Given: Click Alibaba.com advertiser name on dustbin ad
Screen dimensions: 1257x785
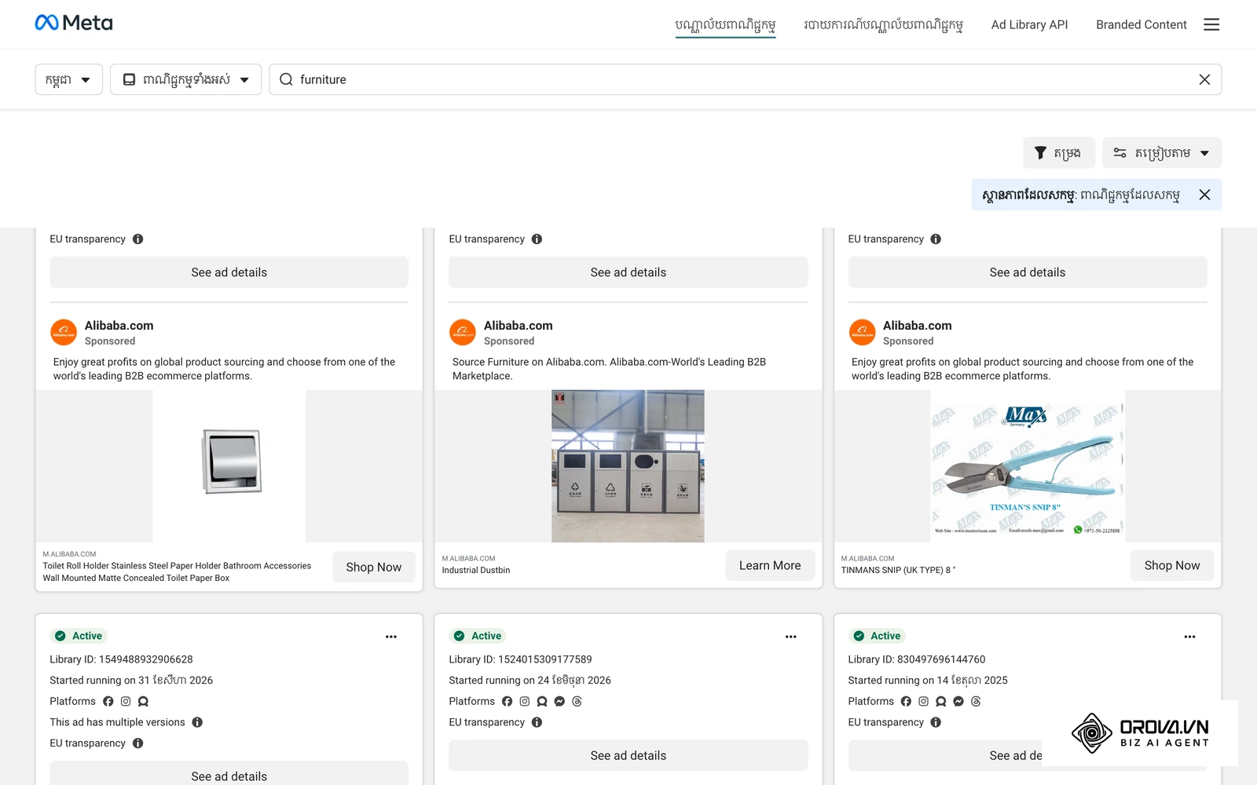Looking at the screenshot, I should [518, 325].
